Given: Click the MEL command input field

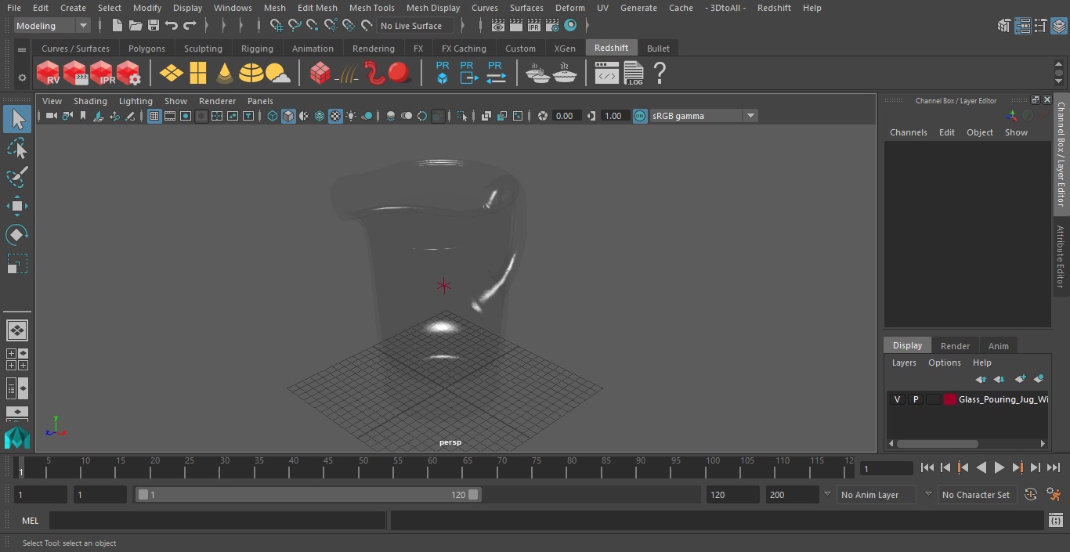Looking at the screenshot, I should [217, 521].
